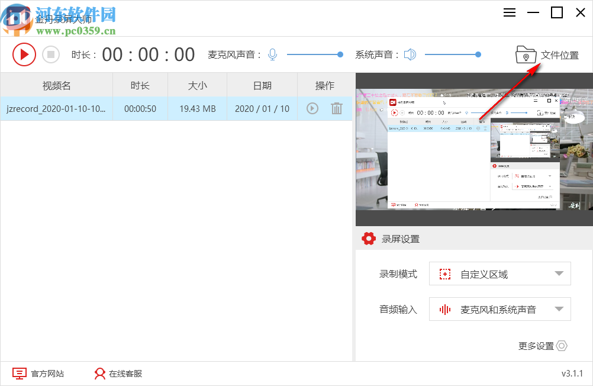Screen dimensions: 593x386
Task: Play jzrecord_2020-01-10 using its play icon
Action: [x=312, y=108]
